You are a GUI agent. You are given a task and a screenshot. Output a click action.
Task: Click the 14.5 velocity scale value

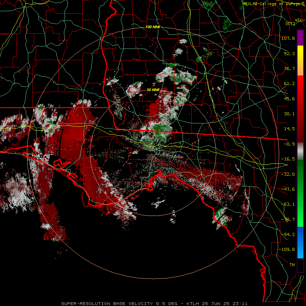point(289,129)
